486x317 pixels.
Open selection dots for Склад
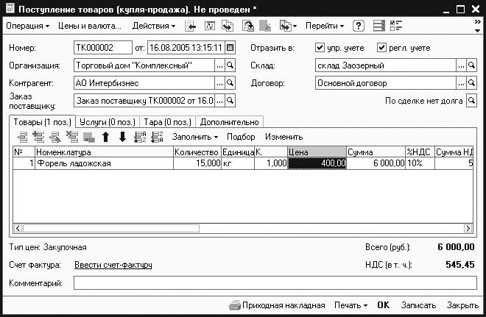pos(461,65)
